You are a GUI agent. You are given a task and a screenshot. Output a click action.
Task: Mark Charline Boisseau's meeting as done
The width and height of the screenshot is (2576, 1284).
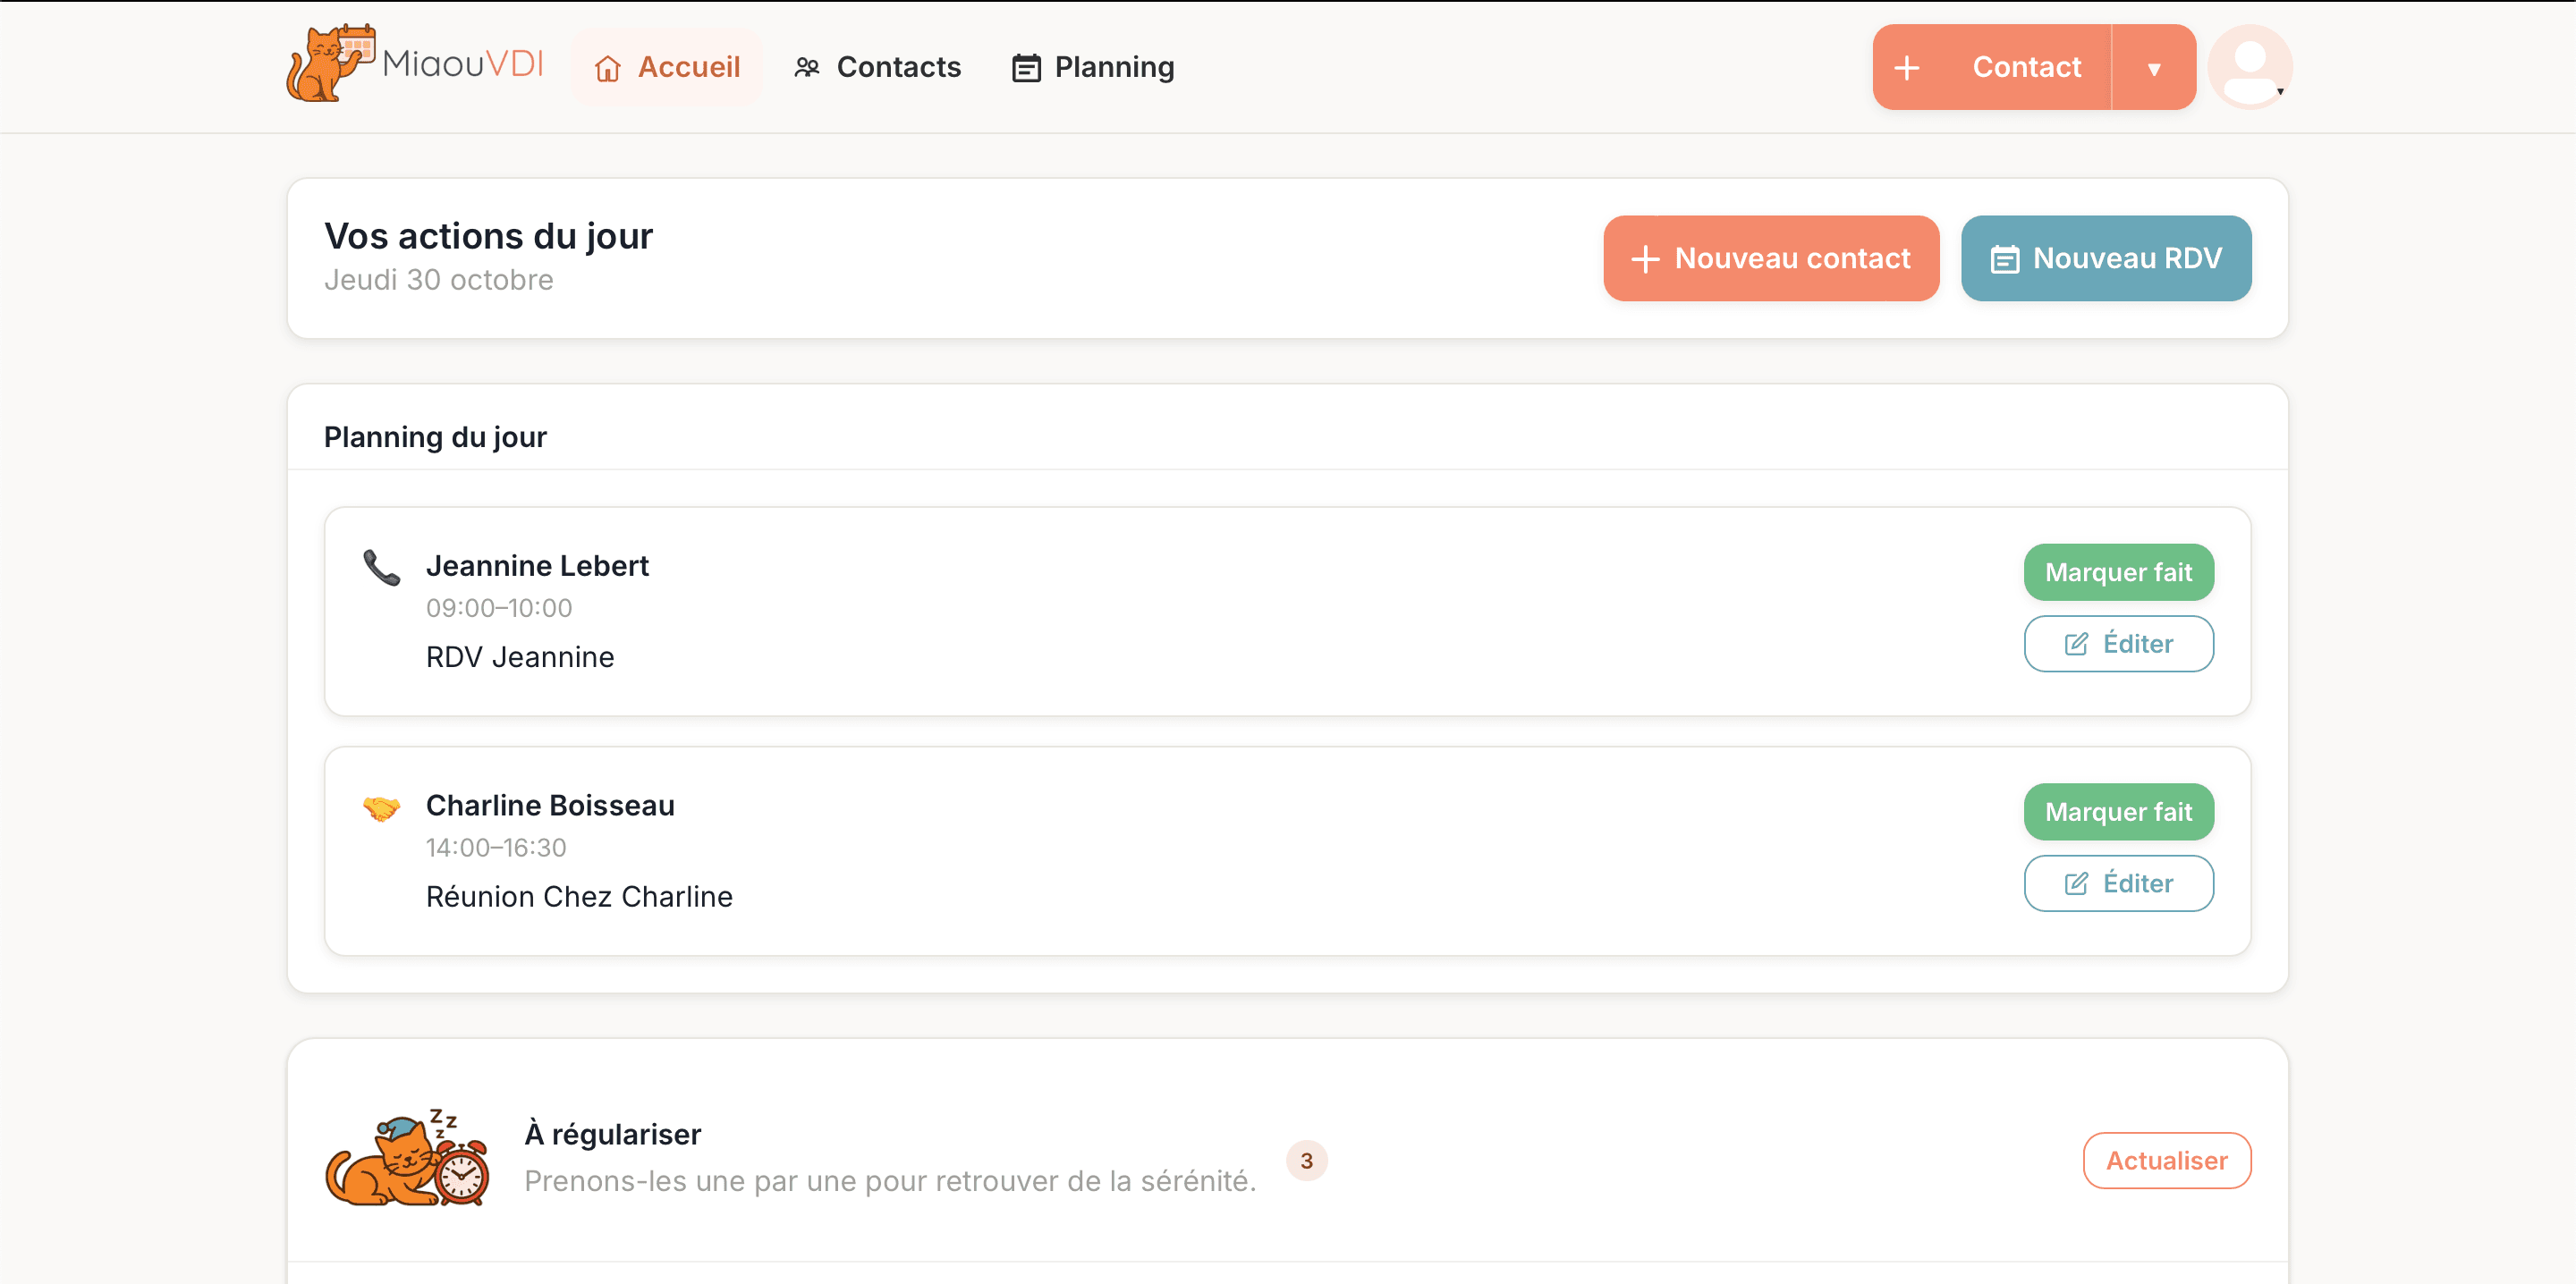point(2118,812)
